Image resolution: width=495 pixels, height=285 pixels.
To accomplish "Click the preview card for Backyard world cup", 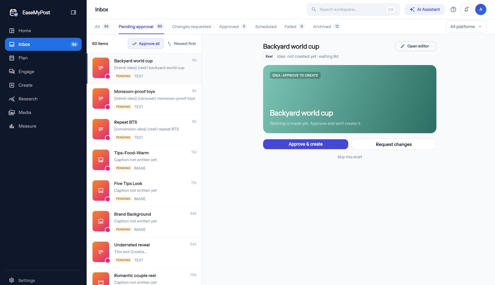I will tap(350, 99).
